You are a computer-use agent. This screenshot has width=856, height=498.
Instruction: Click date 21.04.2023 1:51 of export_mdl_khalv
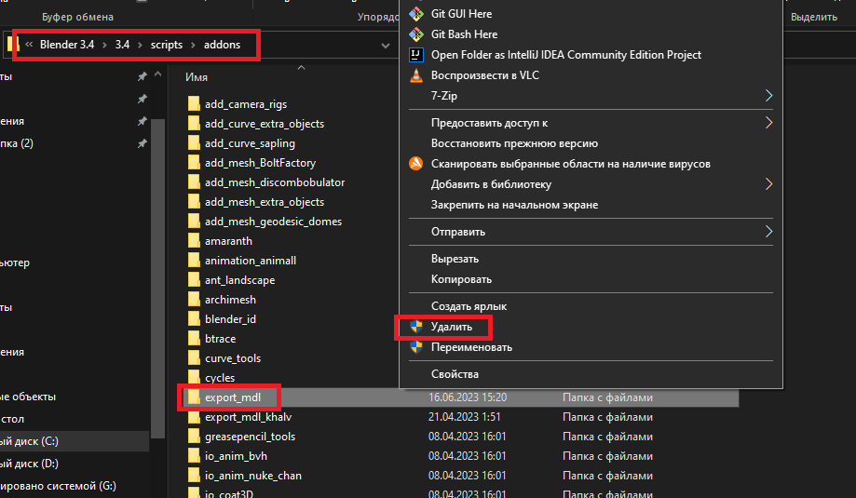click(x=464, y=417)
